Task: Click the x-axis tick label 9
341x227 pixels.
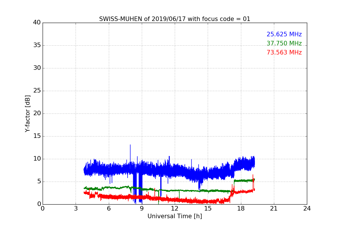Action: coord(142,209)
